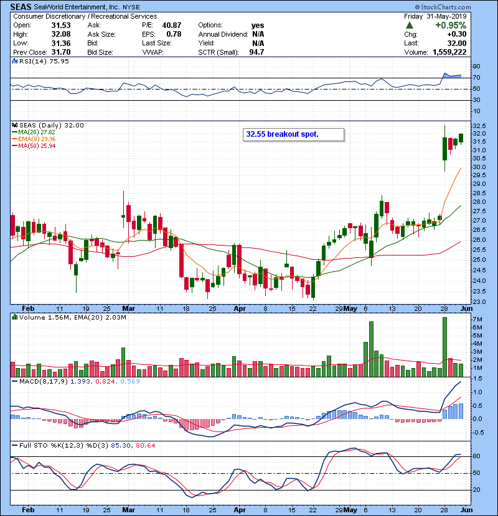Click the +0.95% percent change
This screenshot has height=516, width=498.
pos(451,25)
